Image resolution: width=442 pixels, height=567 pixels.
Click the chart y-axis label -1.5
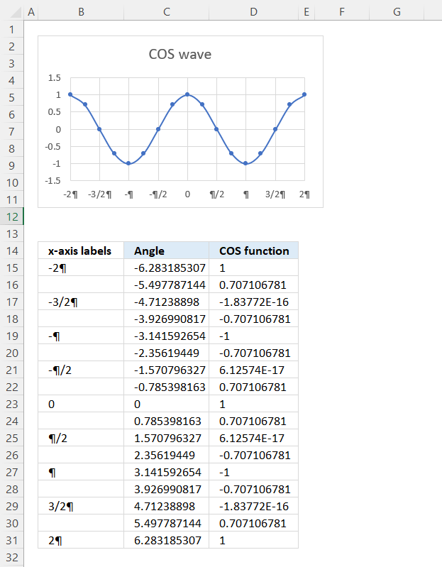(x=53, y=180)
